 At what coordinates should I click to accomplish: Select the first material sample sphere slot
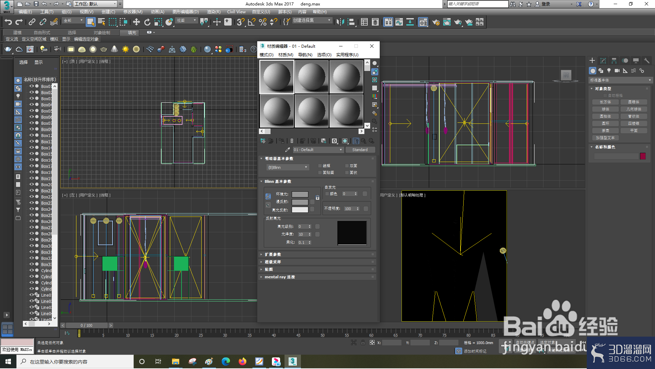click(277, 77)
